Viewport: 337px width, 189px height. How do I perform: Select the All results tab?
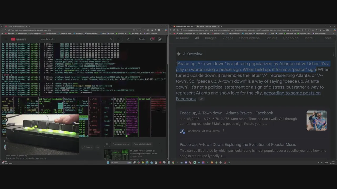pos(197,38)
